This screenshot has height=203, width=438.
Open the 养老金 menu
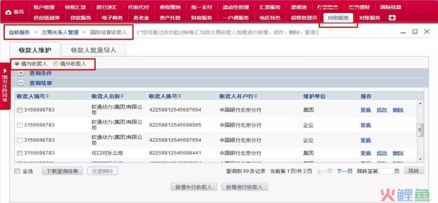point(141,18)
